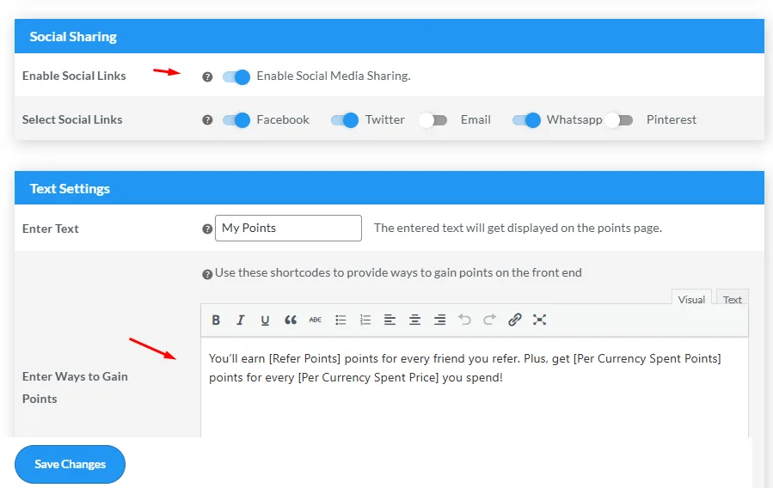The height and width of the screenshot is (488, 773).
Task: Select the points page description text
Action: click(x=518, y=228)
